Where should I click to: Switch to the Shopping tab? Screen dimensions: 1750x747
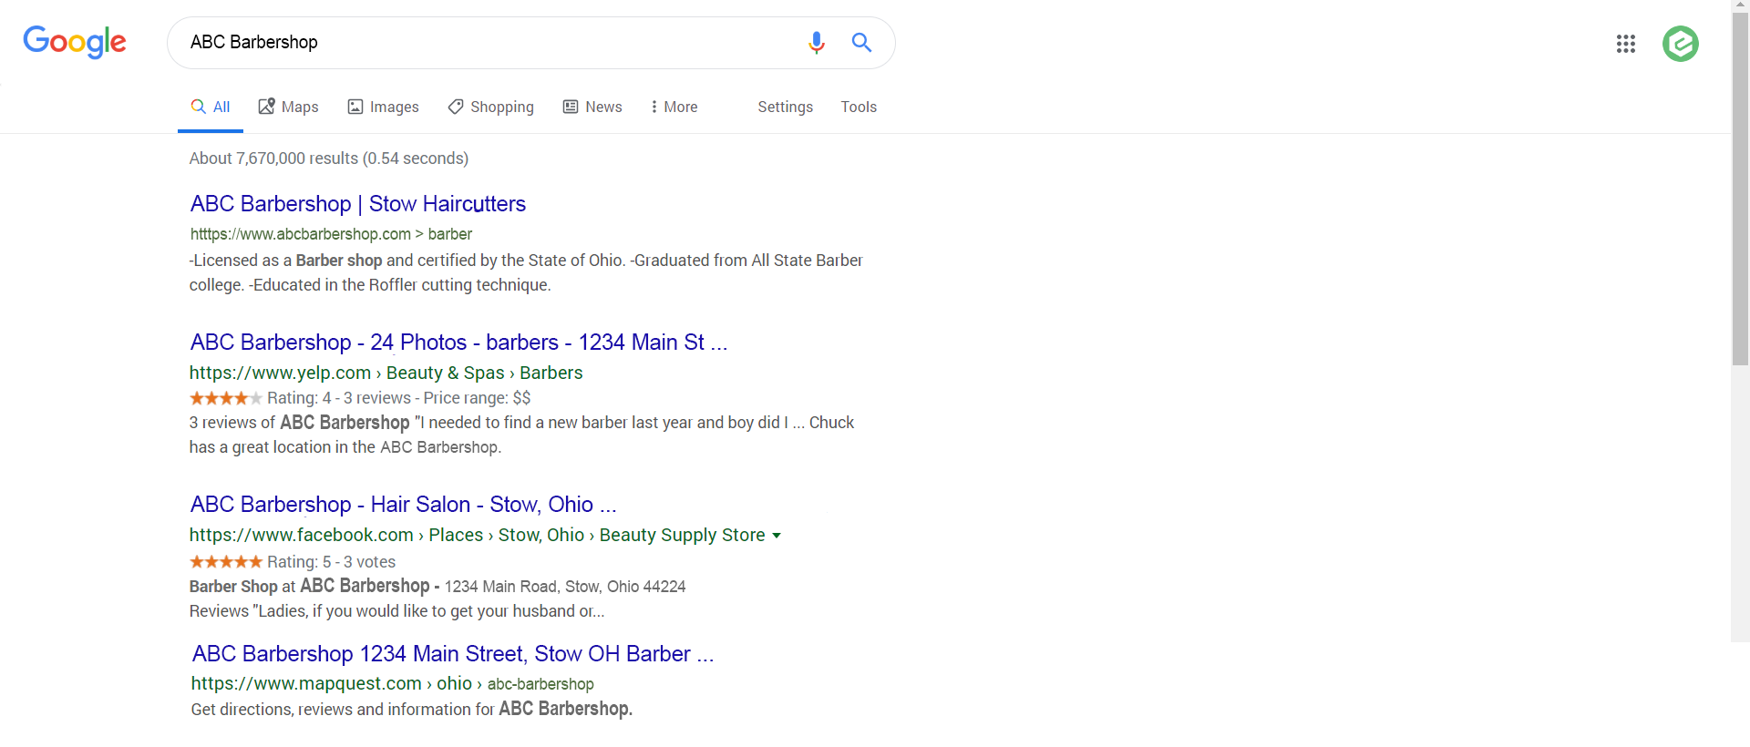tap(491, 107)
